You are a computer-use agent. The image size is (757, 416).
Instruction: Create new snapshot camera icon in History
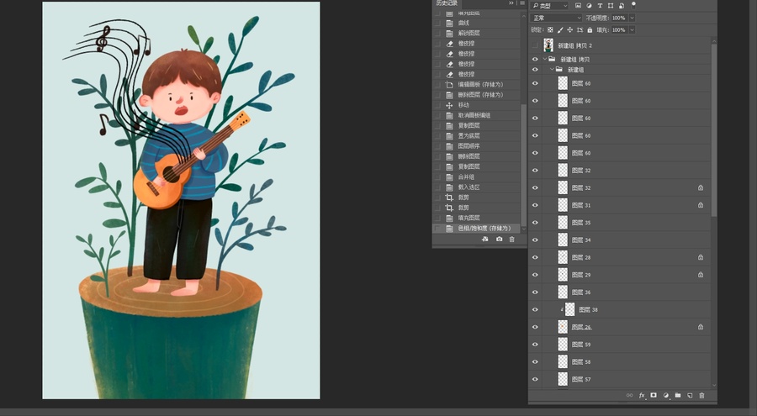pyautogui.click(x=499, y=240)
